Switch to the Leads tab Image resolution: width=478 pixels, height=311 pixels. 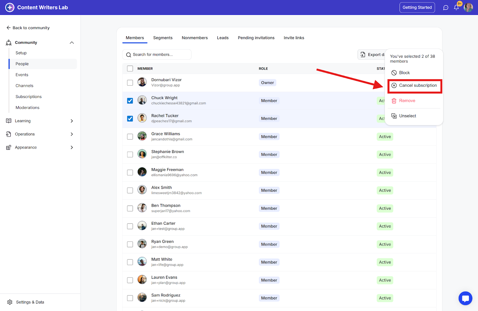(223, 38)
